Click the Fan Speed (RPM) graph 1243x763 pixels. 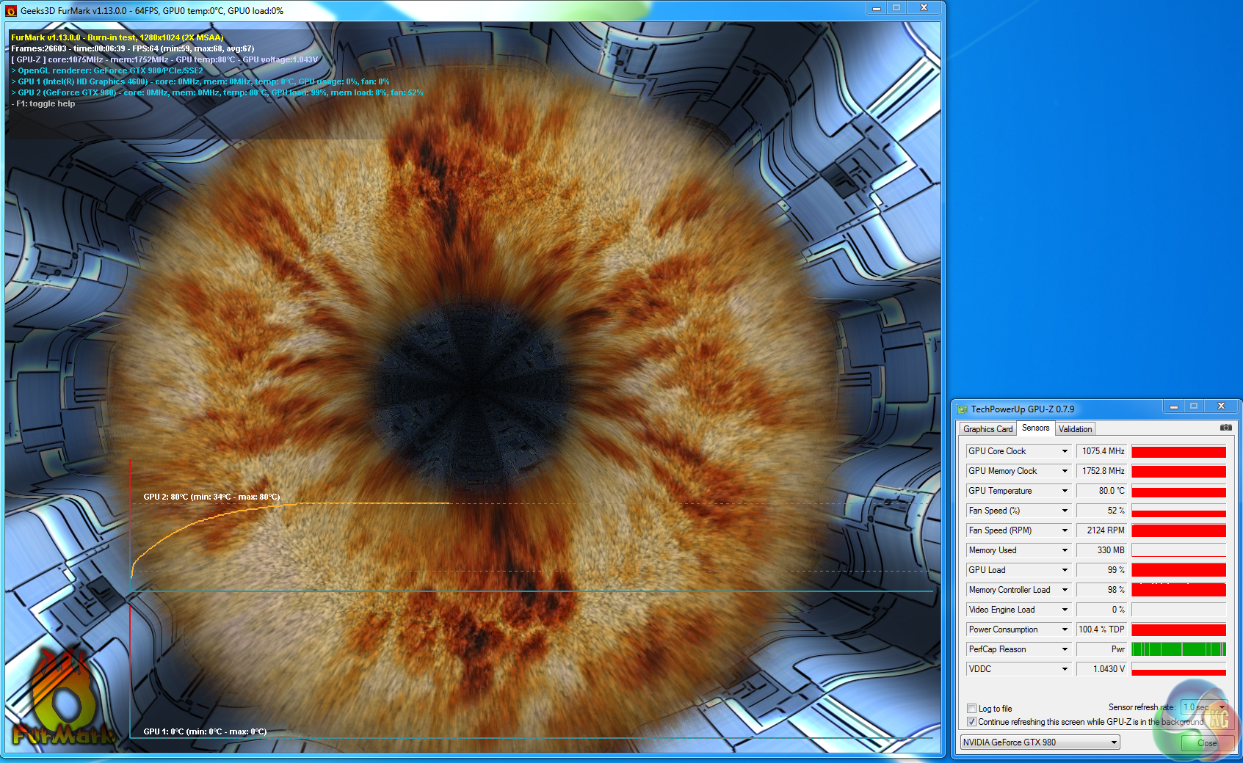(x=1179, y=530)
